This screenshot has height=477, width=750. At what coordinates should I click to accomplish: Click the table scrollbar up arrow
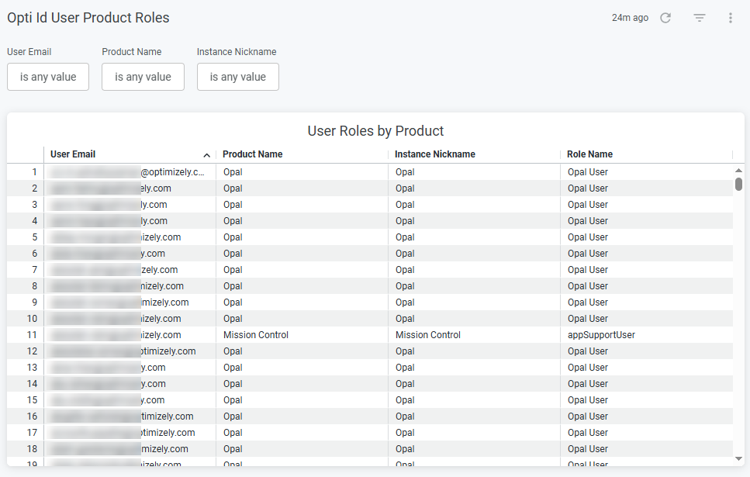pyautogui.click(x=738, y=171)
